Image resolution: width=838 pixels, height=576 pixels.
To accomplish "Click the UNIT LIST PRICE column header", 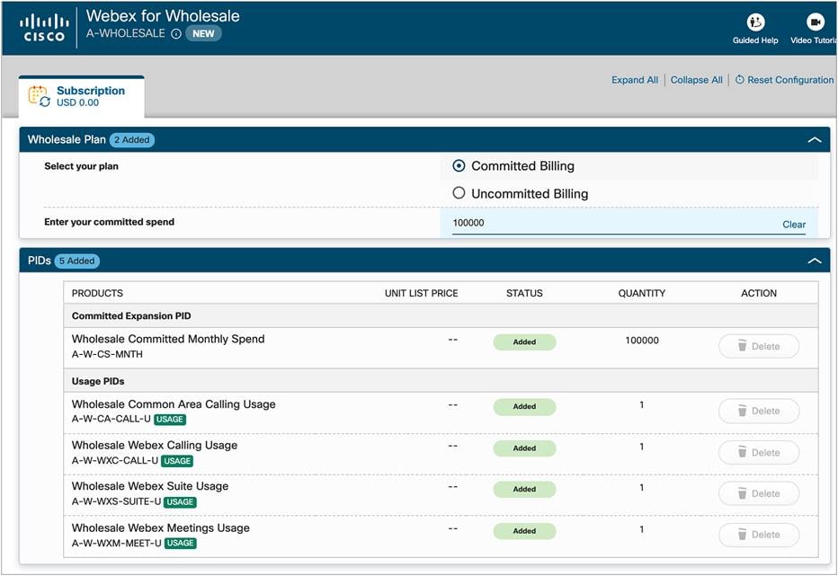I will coord(421,293).
